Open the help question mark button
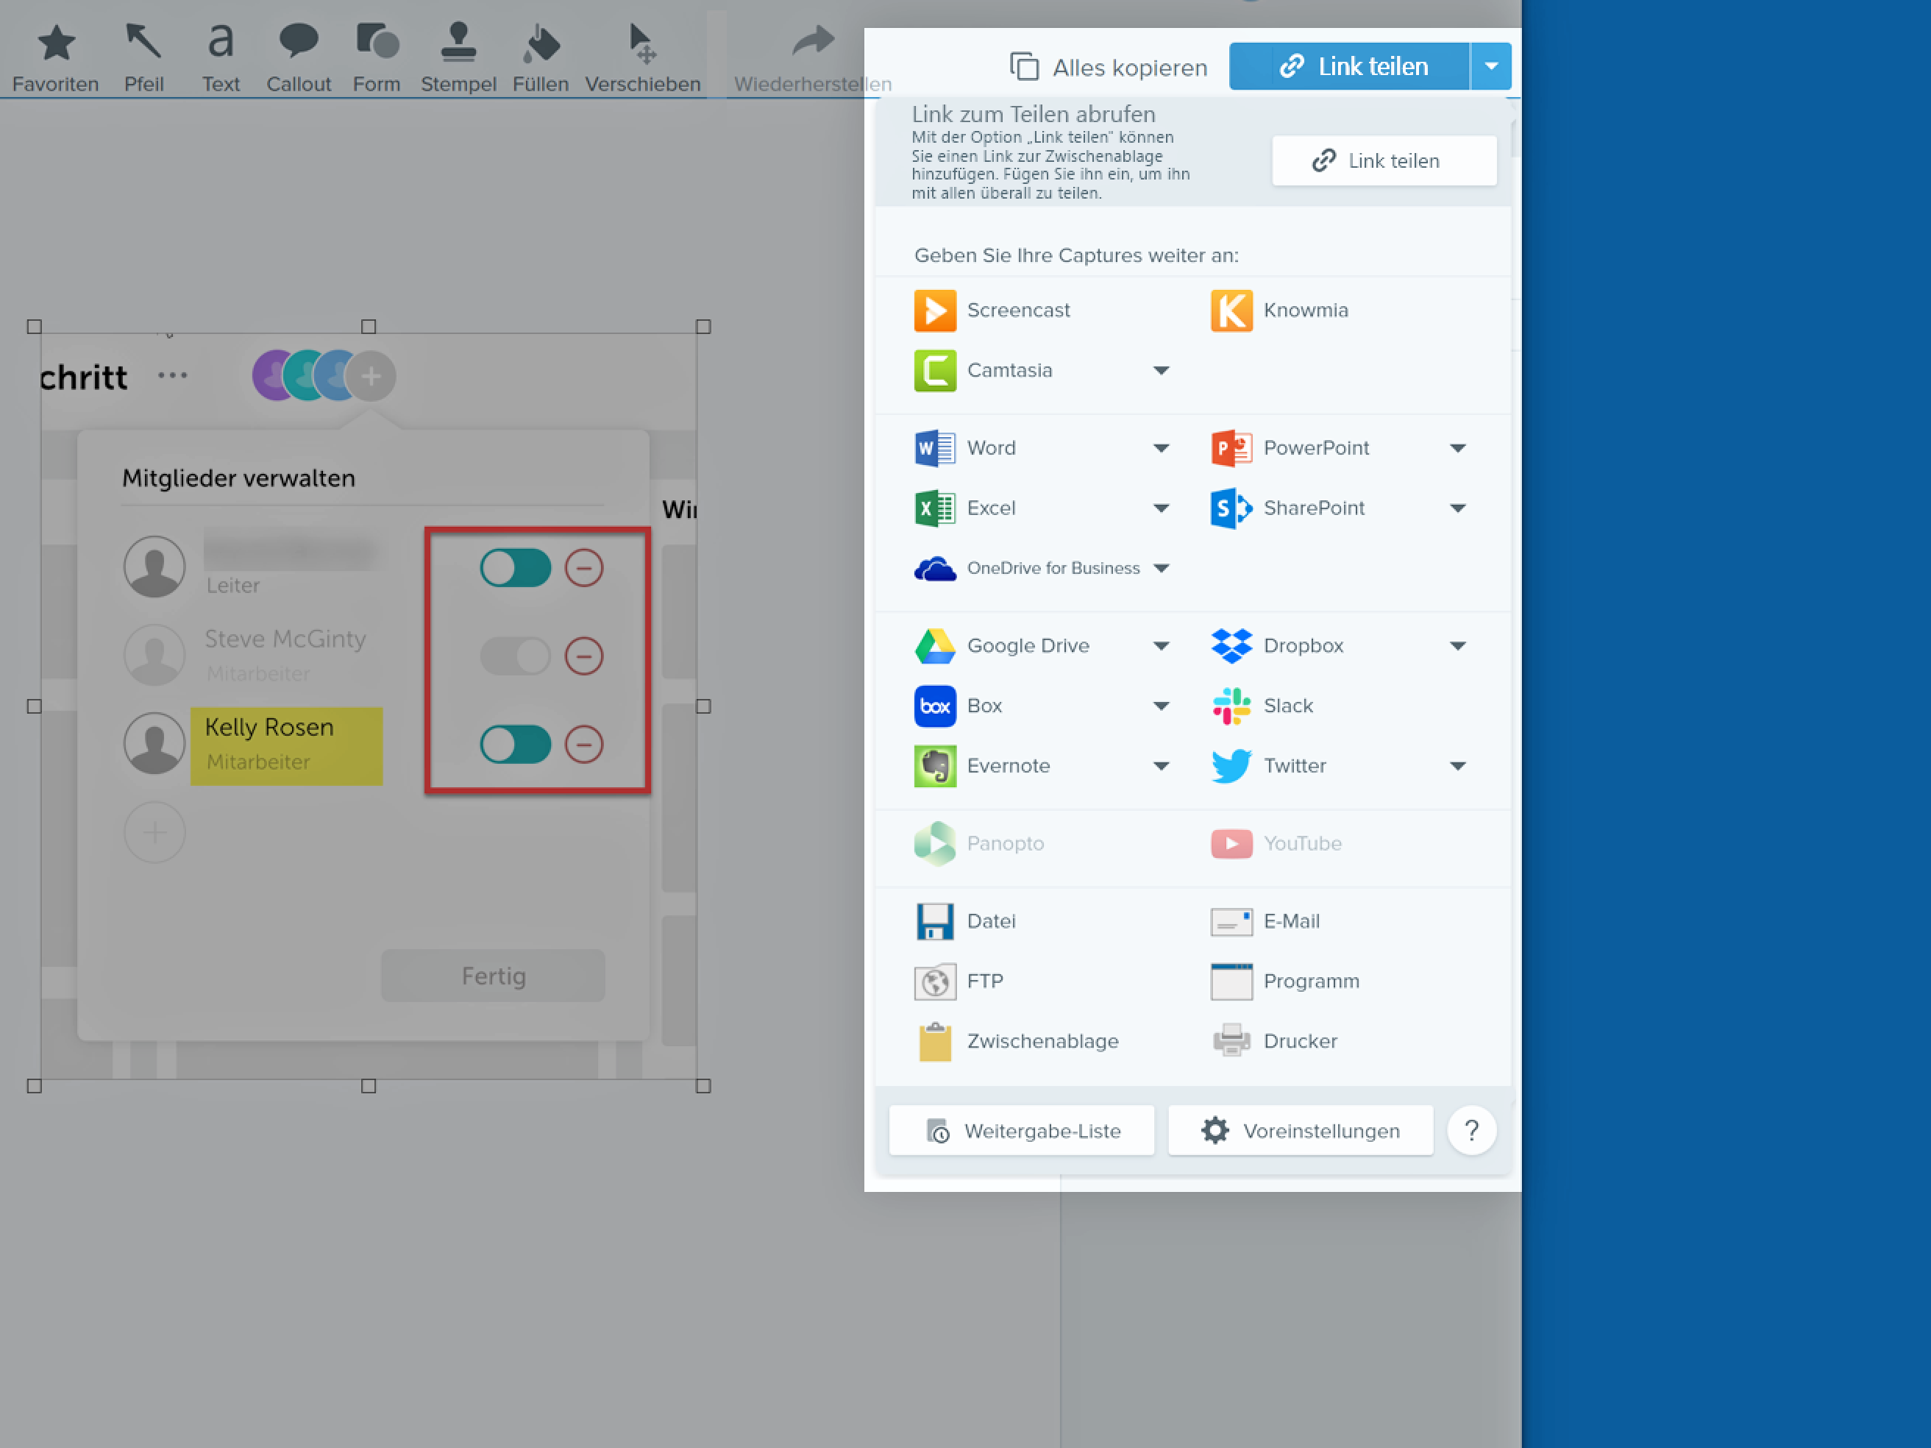 (x=1471, y=1131)
